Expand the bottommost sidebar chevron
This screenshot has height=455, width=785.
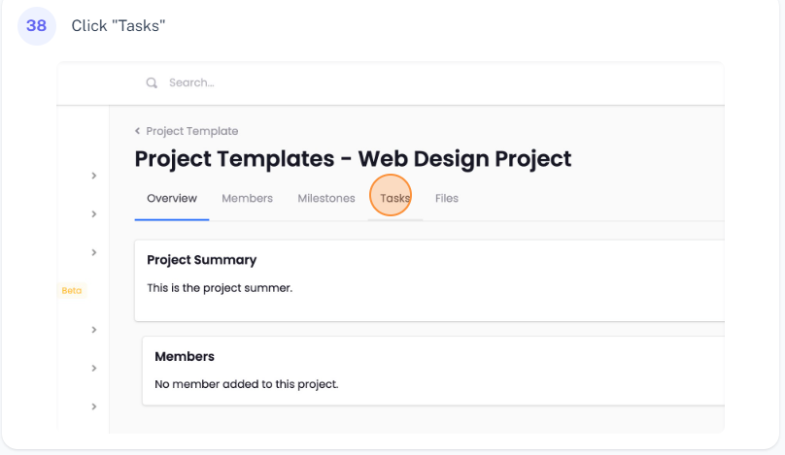94,406
